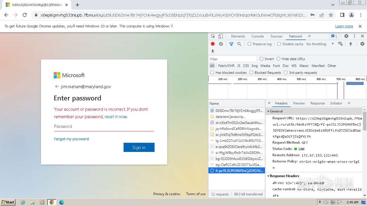Open issues counter badge
367x206 pixels.
coord(334,36)
